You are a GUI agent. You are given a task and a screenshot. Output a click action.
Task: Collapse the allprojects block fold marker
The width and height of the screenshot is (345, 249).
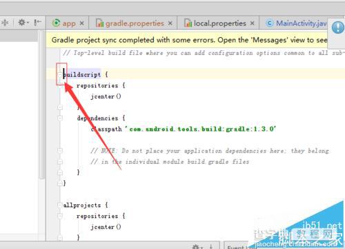tap(60, 205)
